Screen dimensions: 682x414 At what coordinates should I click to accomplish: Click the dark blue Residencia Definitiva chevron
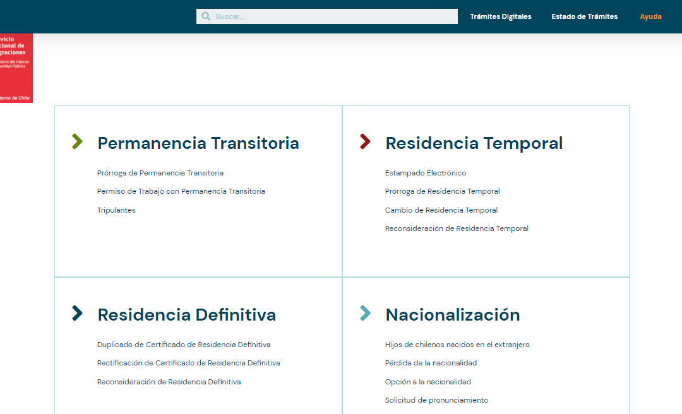pos(77,313)
